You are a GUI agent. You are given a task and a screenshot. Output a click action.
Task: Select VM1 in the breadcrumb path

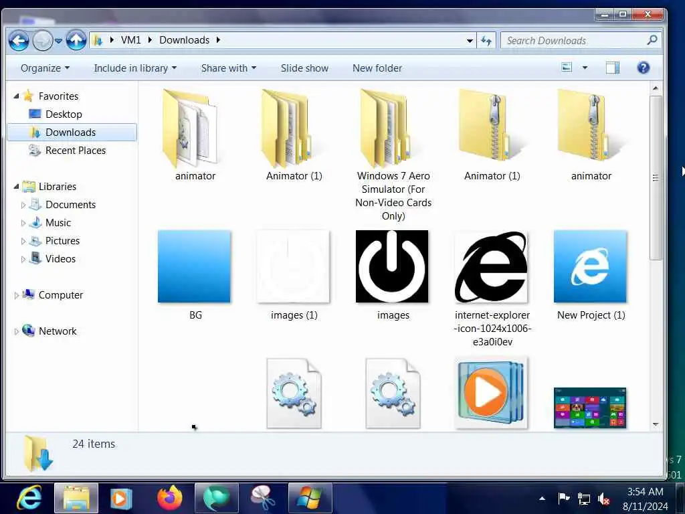[x=130, y=40]
